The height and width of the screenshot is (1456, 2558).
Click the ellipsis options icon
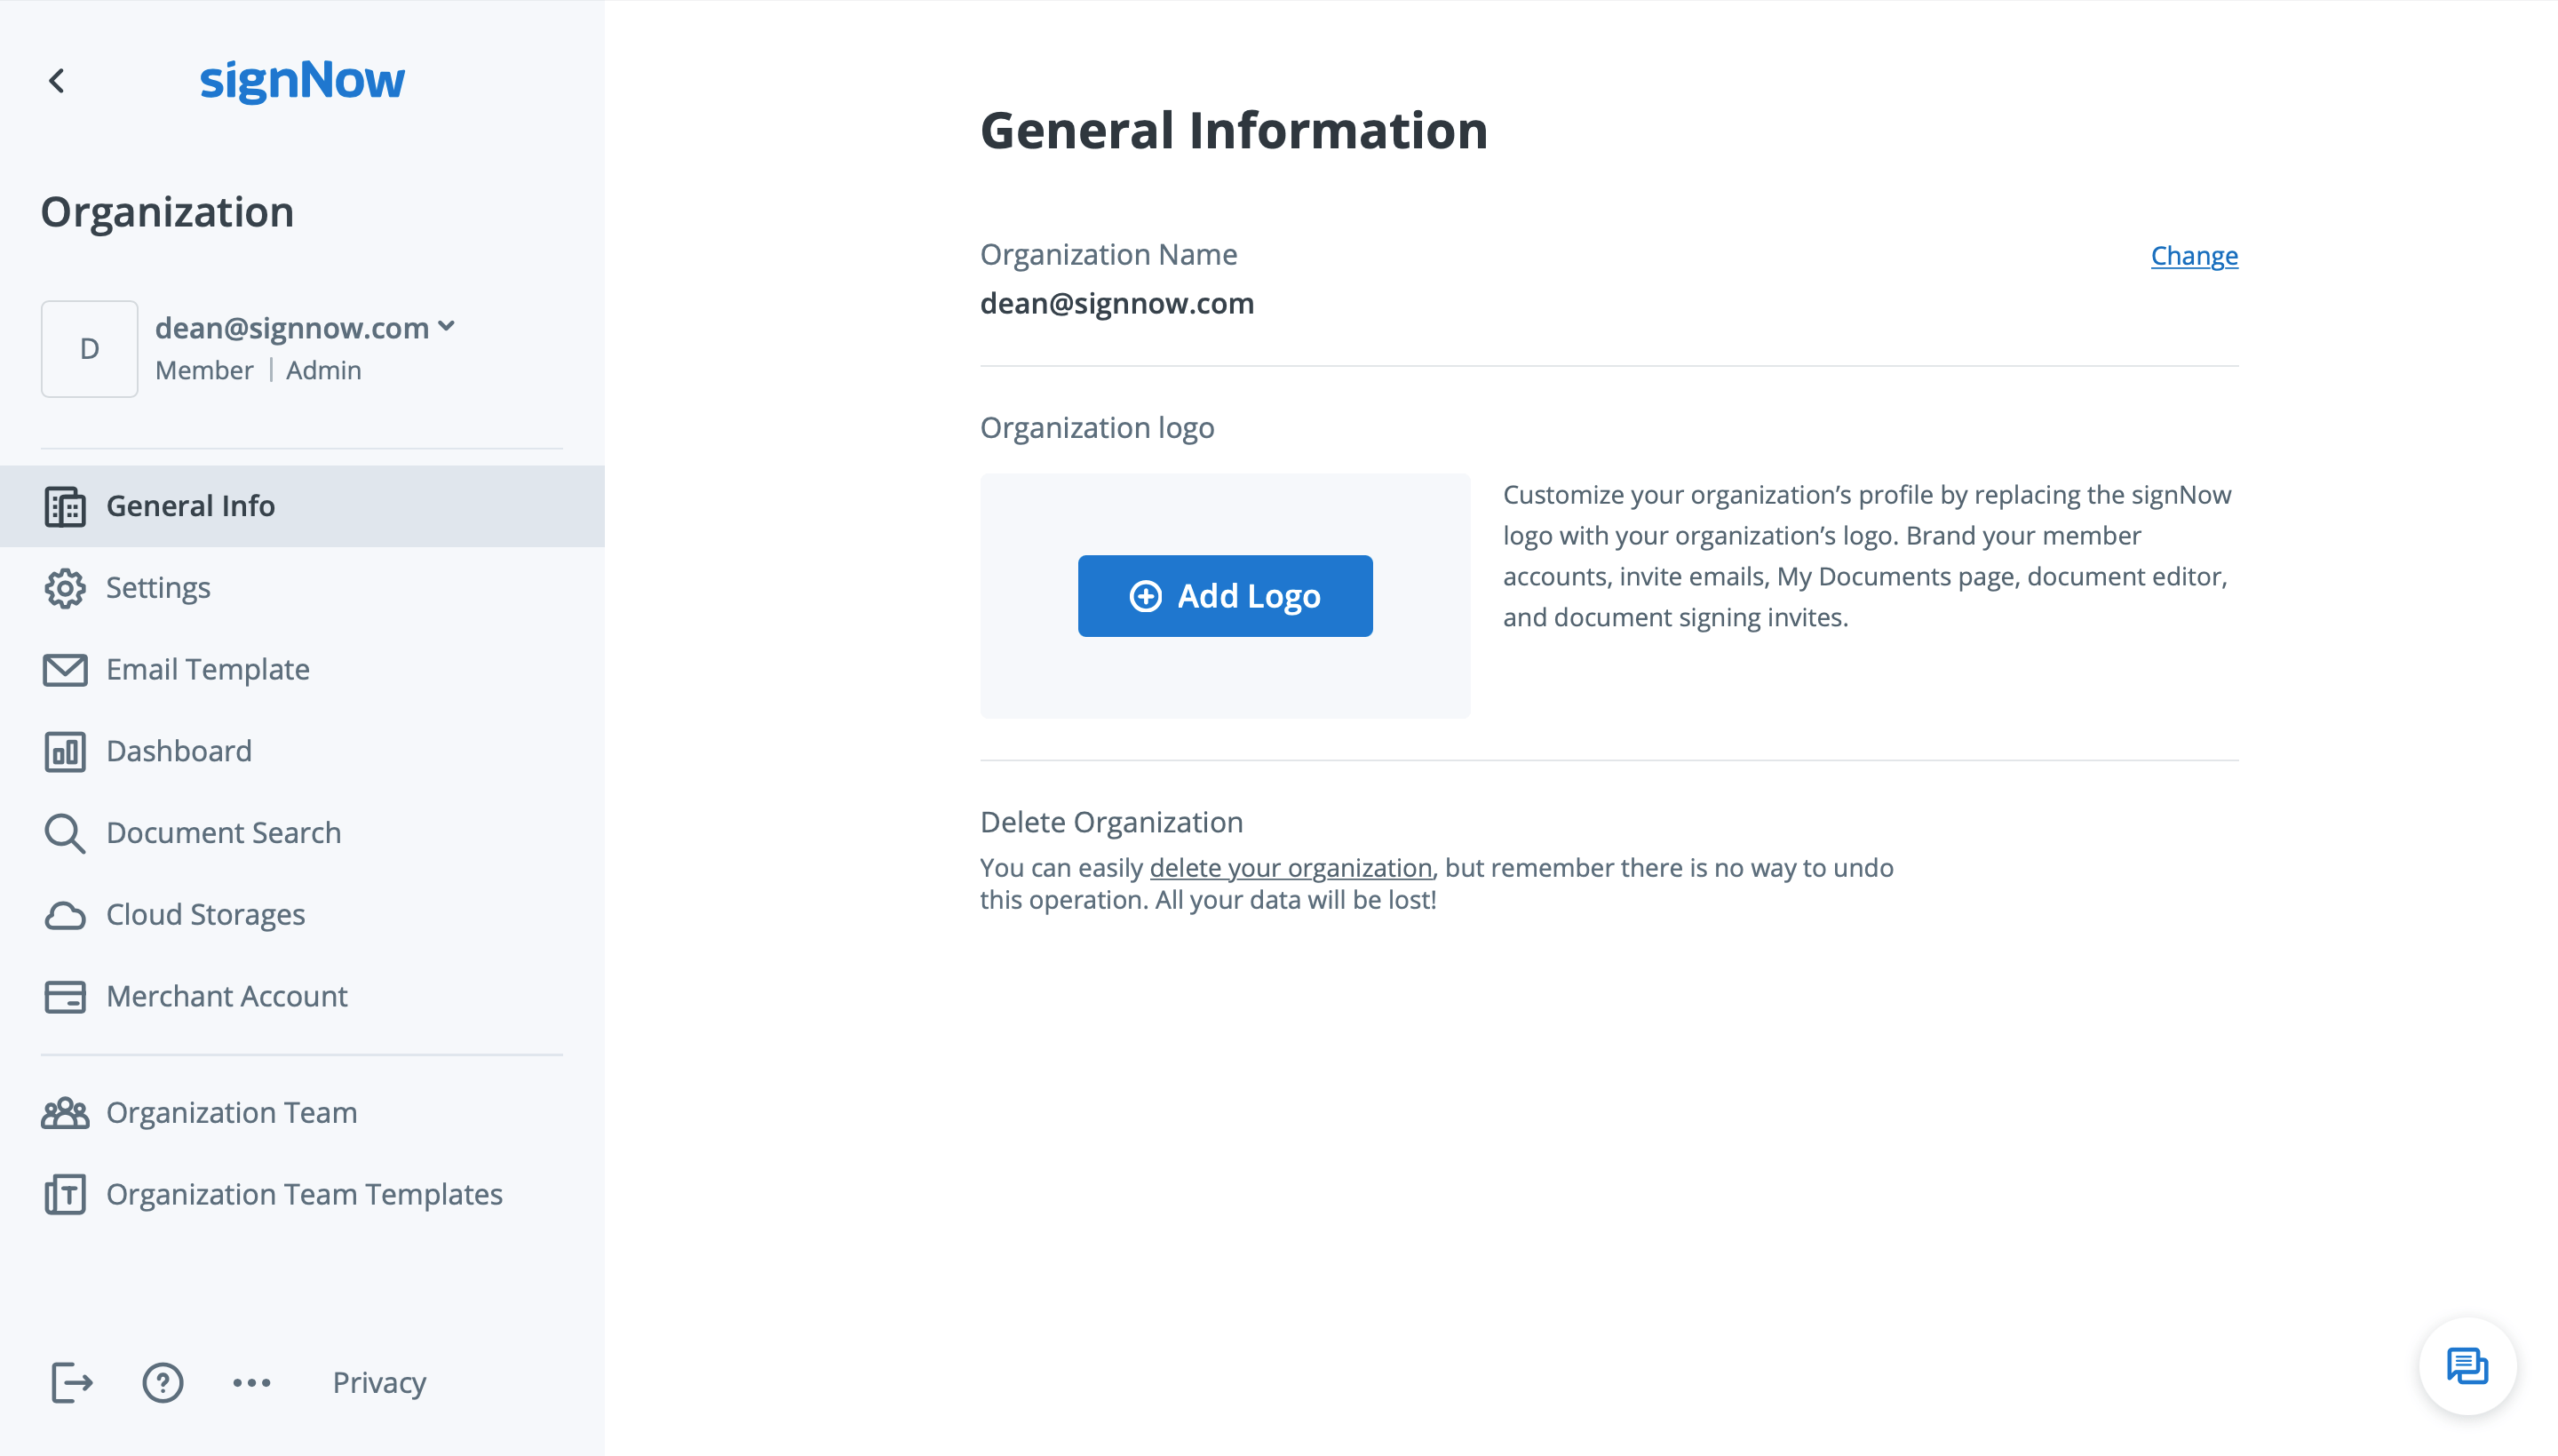pyautogui.click(x=250, y=1383)
